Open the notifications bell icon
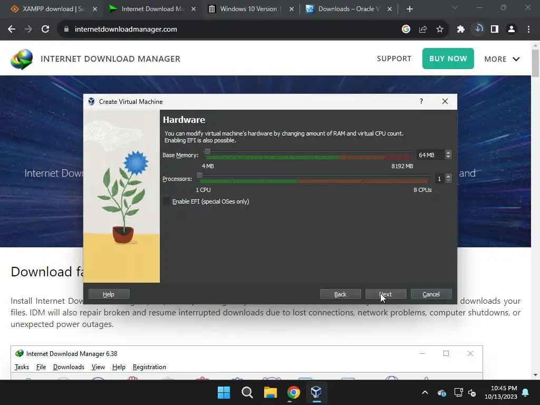Screen dimensions: 540x405 coord(526,392)
